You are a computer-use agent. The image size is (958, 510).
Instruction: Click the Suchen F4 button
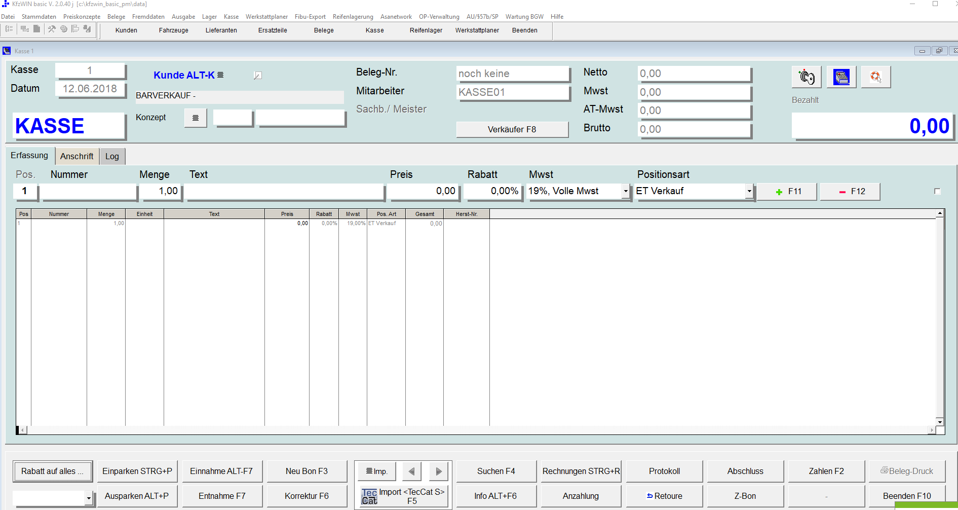click(x=496, y=471)
